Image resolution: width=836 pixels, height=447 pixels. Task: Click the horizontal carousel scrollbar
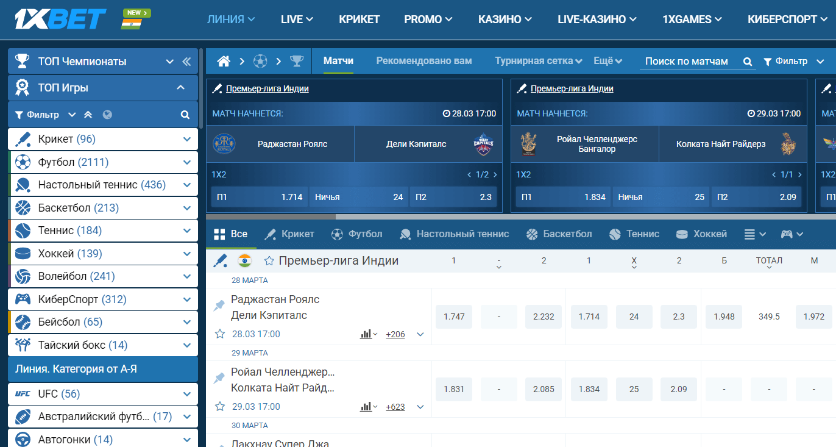pos(271,216)
